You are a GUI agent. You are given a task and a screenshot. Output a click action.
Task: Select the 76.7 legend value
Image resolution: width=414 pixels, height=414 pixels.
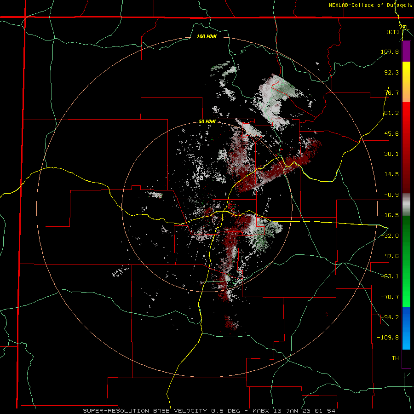point(391,92)
